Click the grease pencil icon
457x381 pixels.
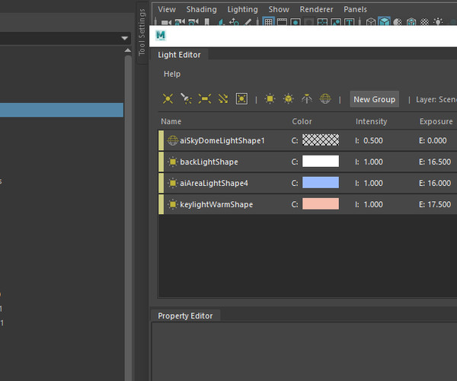(x=248, y=22)
